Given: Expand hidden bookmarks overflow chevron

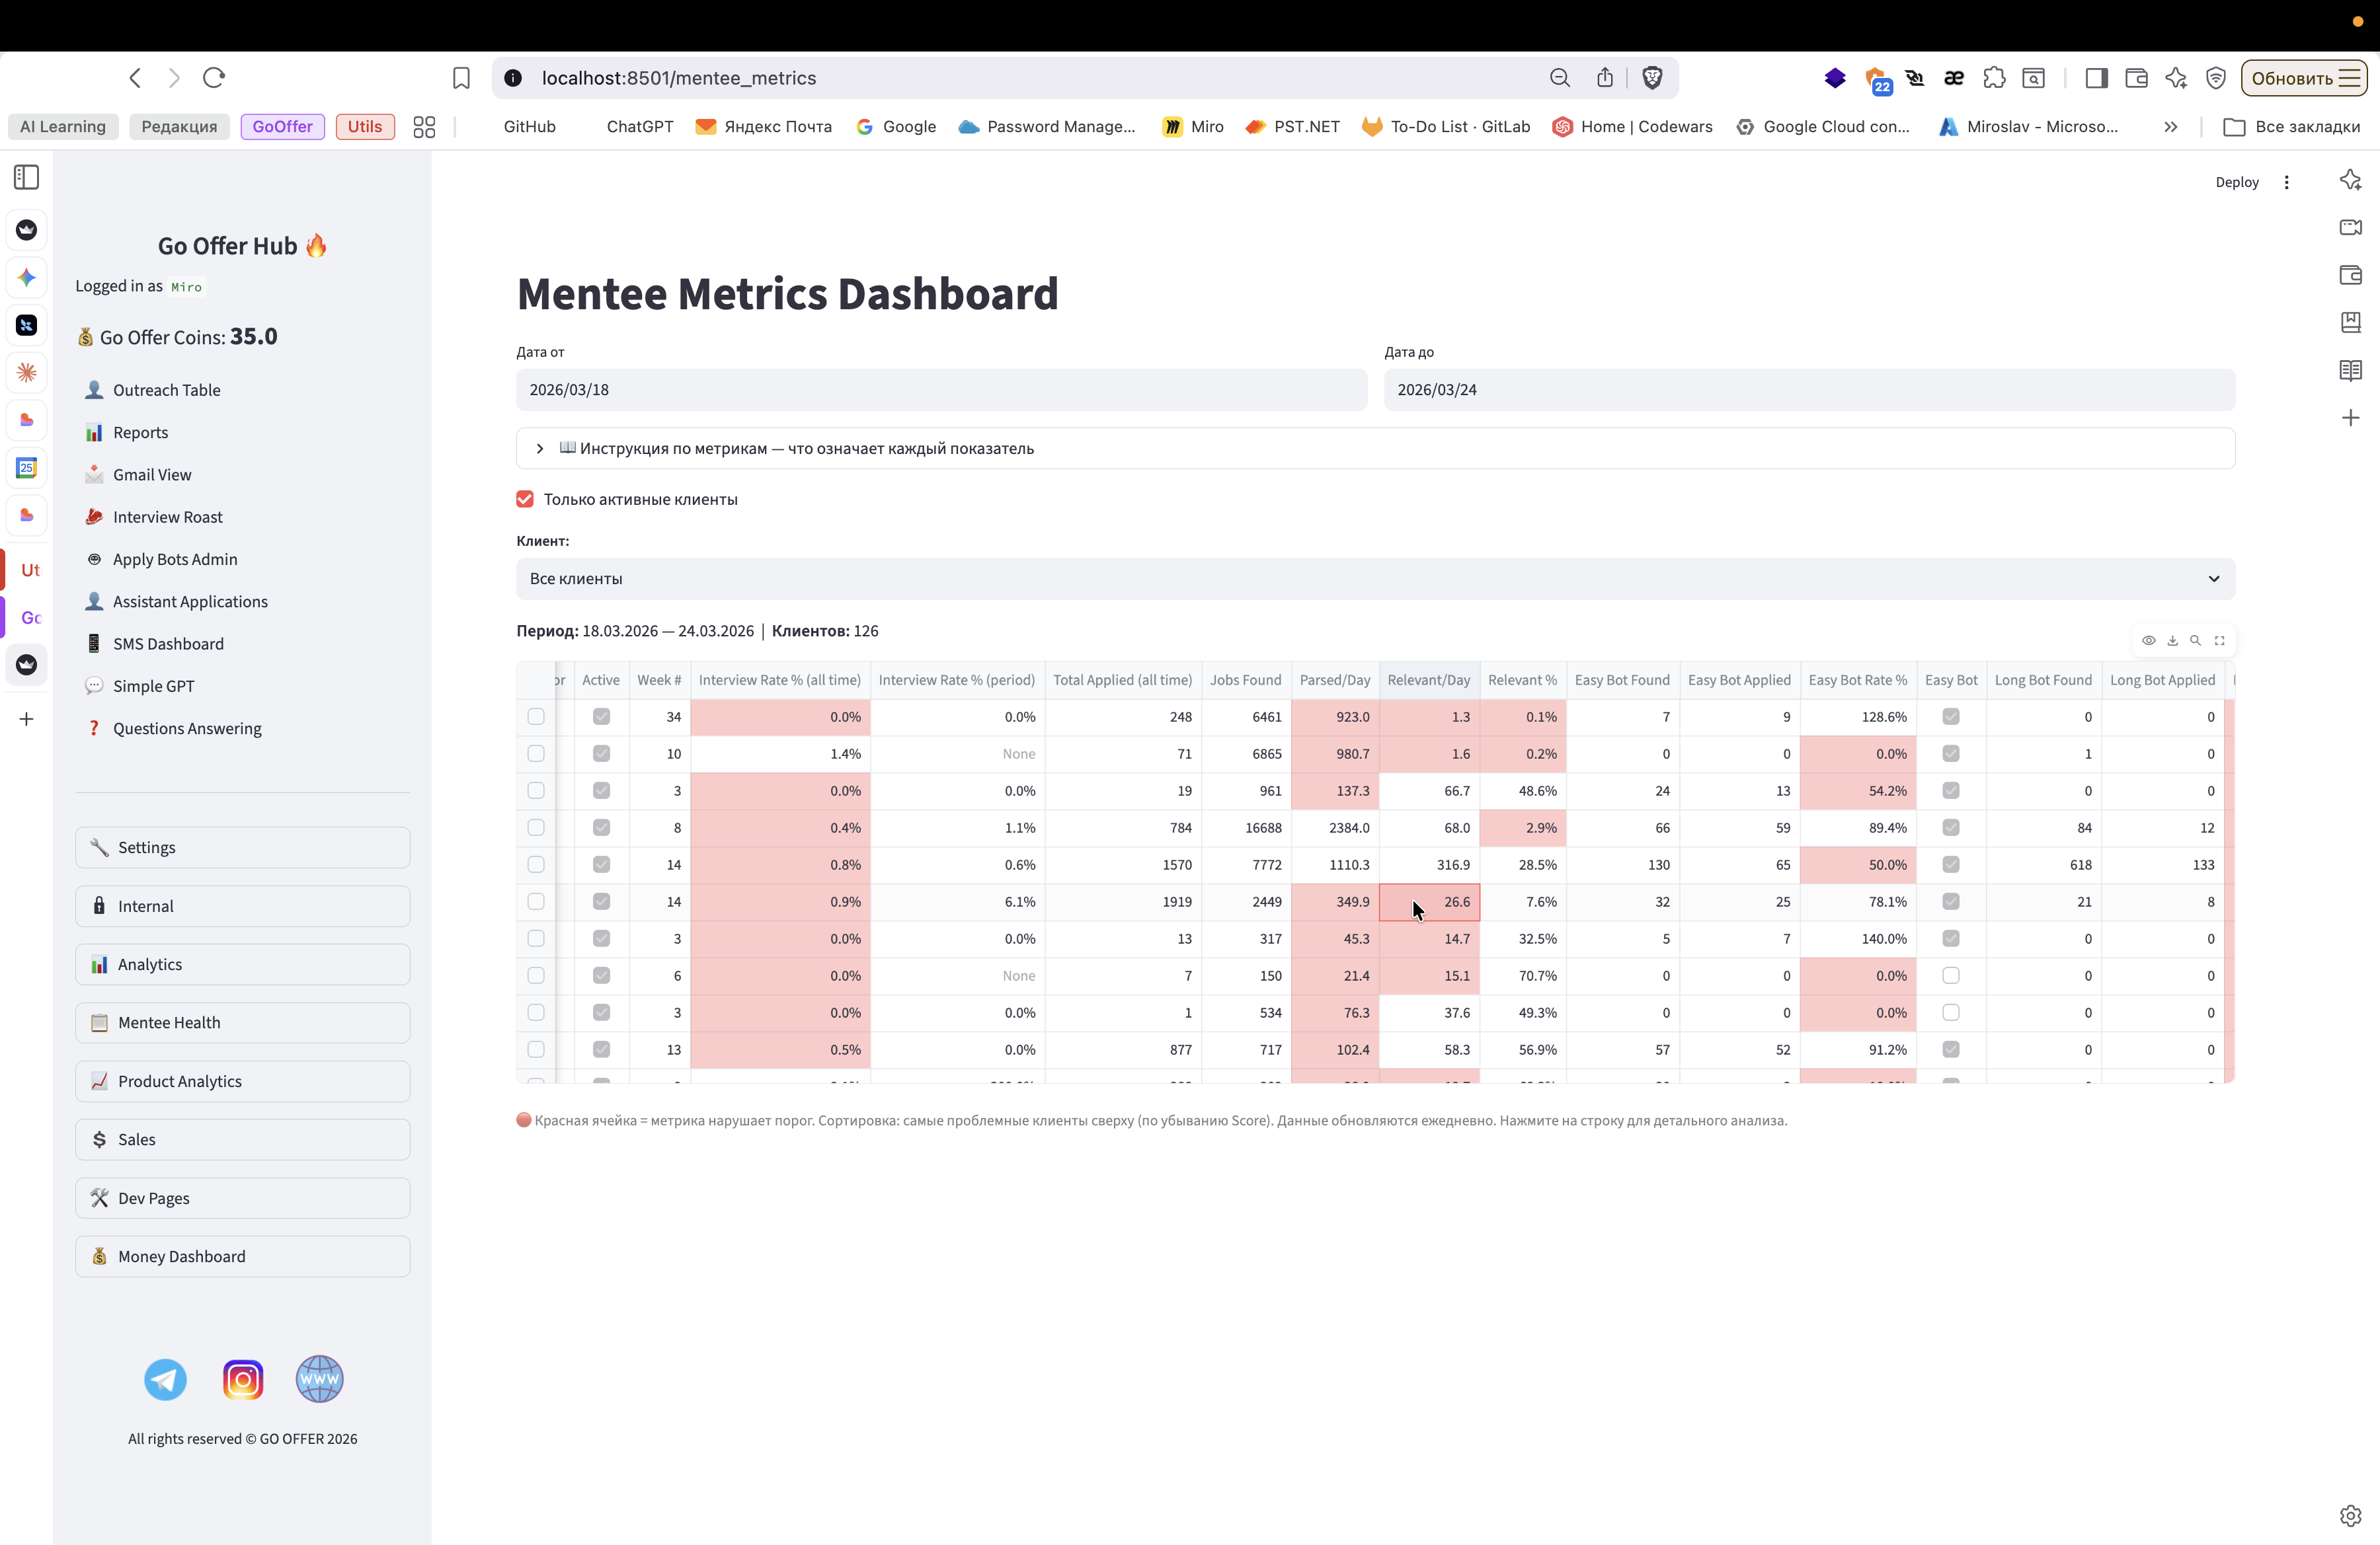Looking at the screenshot, I should pos(2170,127).
